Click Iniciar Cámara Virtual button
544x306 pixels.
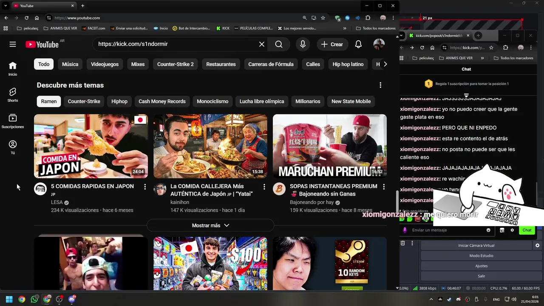pyautogui.click(x=476, y=245)
